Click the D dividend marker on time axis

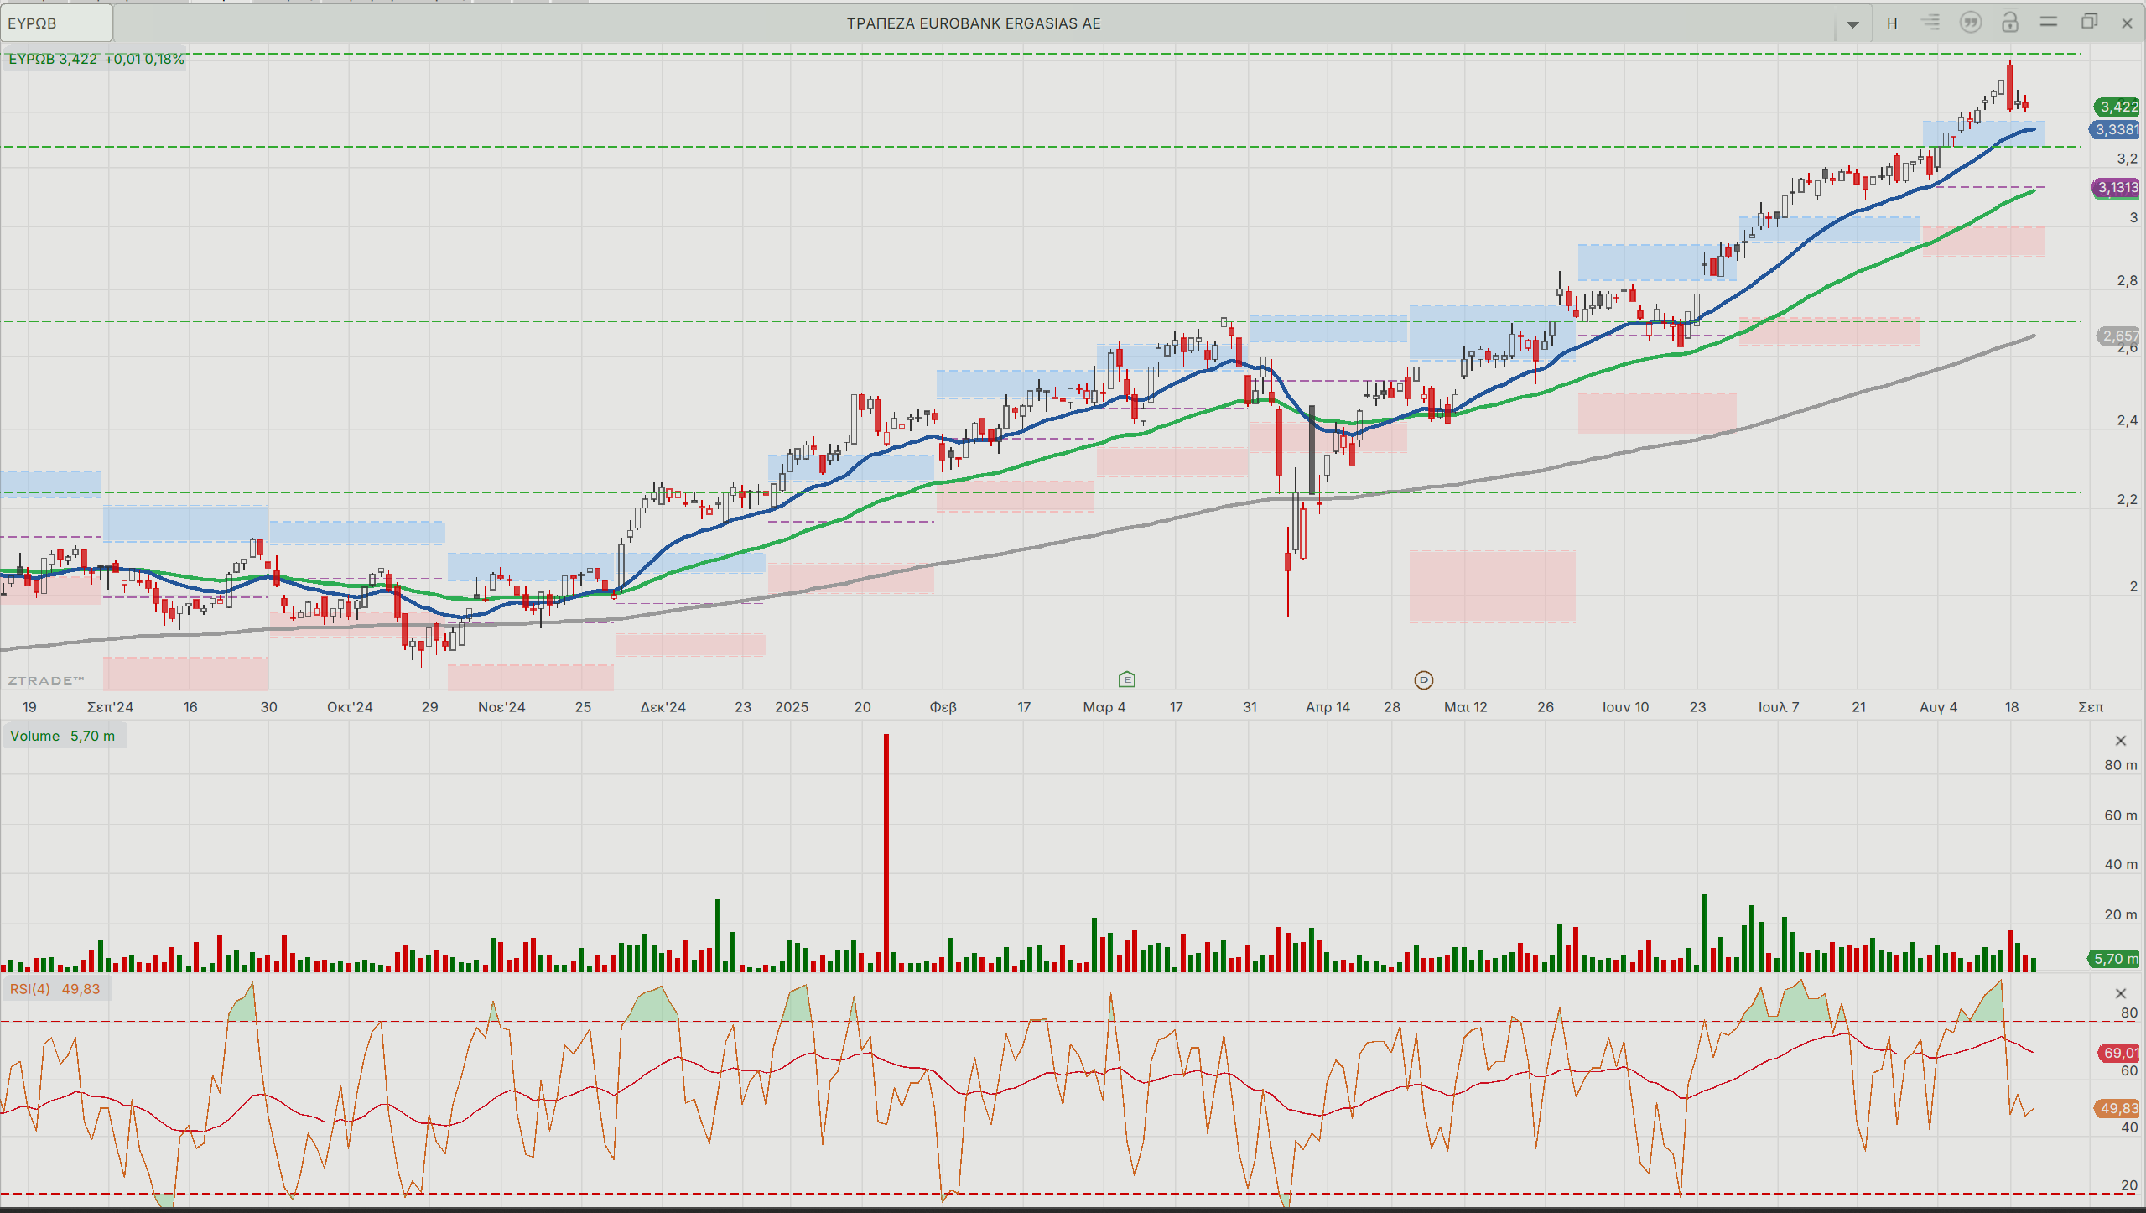(x=1424, y=680)
